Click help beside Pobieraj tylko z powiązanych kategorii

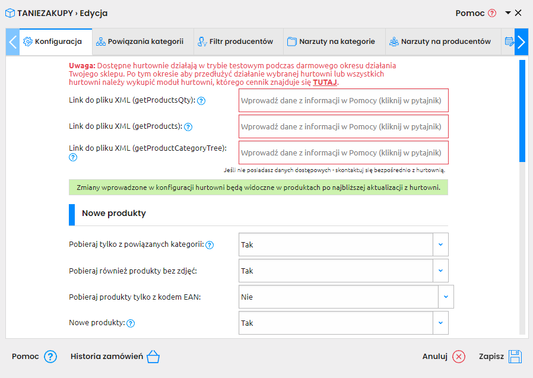pyautogui.click(x=210, y=244)
